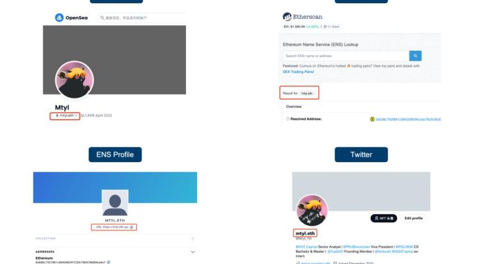Click the OpenSea logo icon
This screenshot has height=264, width=484.
(x=59, y=17)
